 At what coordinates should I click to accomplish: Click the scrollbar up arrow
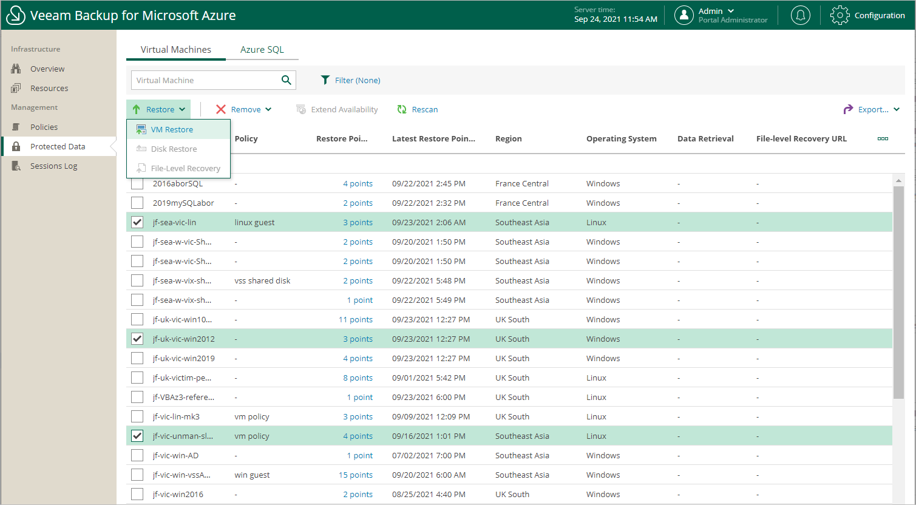point(899,180)
